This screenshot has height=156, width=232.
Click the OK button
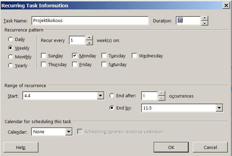(x=171, y=147)
